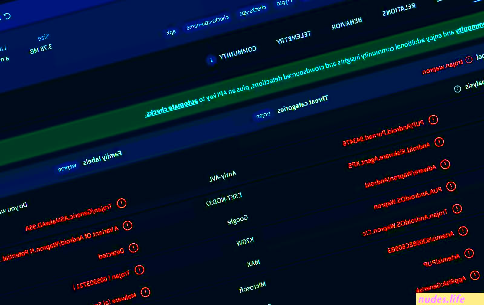Click Google's Detected result text

[x=111, y=254]
